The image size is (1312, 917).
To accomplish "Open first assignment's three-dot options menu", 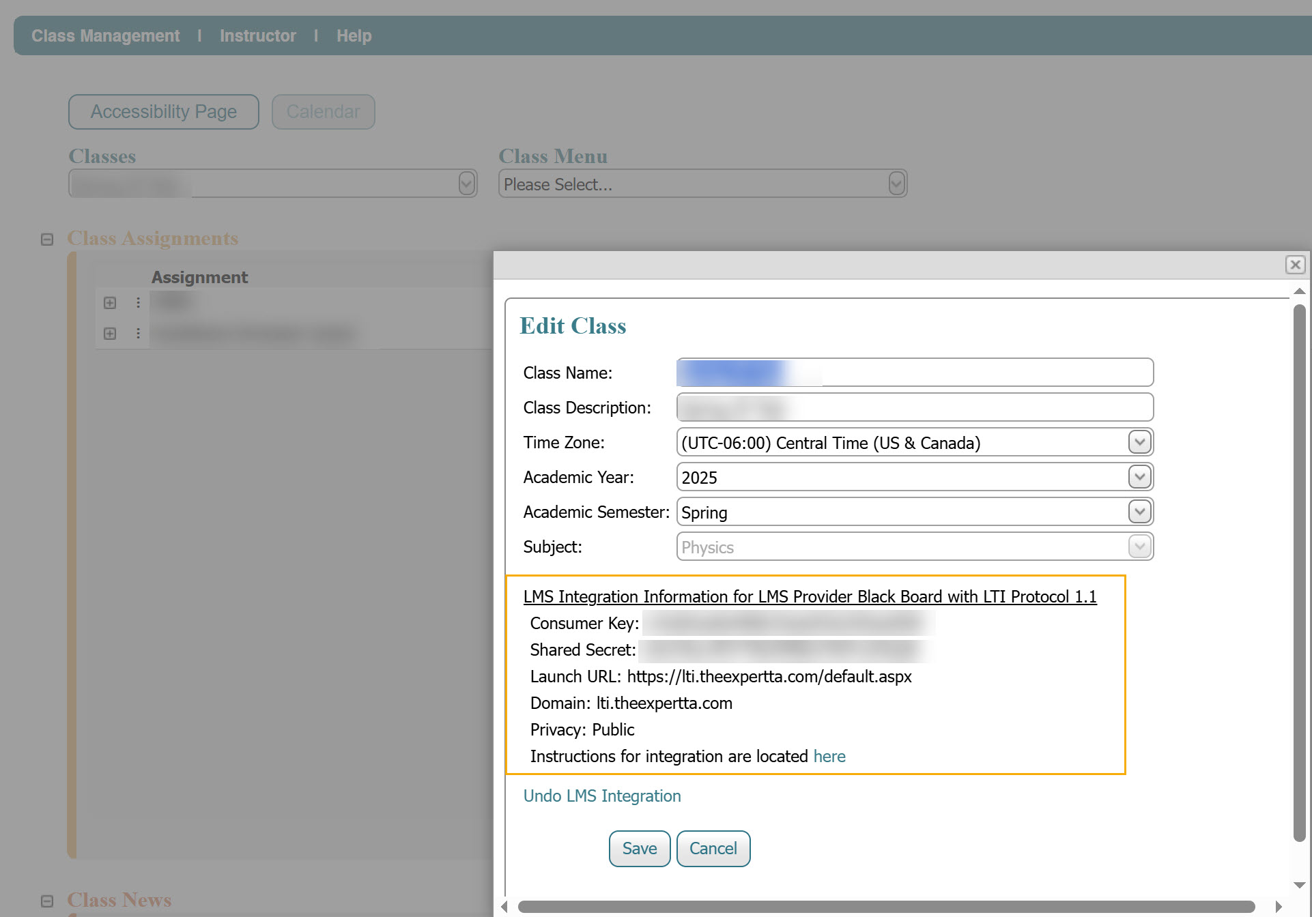I will pyautogui.click(x=138, y=303).
